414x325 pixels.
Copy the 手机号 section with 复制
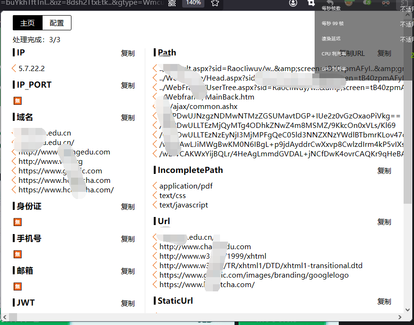[x=128, y=239]
